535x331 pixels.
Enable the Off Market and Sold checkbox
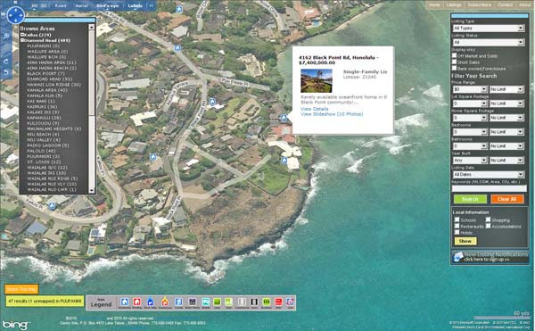[454, 55]
